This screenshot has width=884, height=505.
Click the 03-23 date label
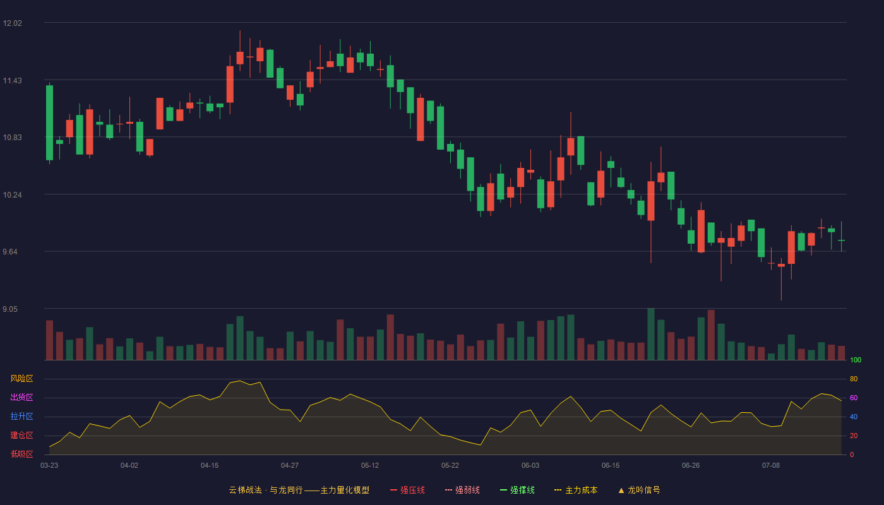pyautogui.click(x=49, y=465)
